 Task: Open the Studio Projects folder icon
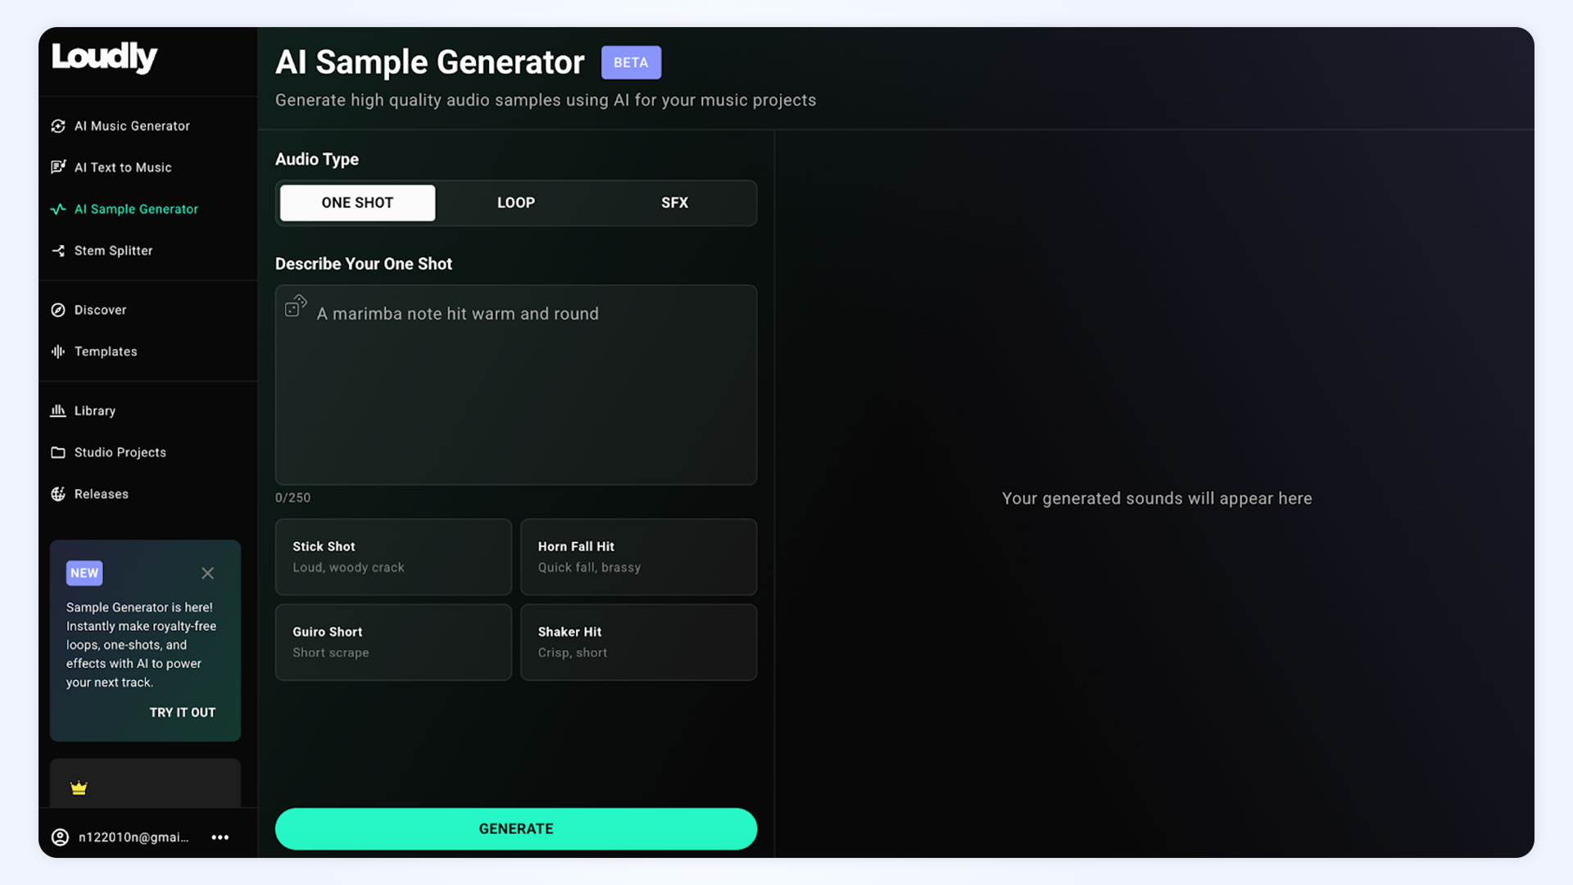58,452
